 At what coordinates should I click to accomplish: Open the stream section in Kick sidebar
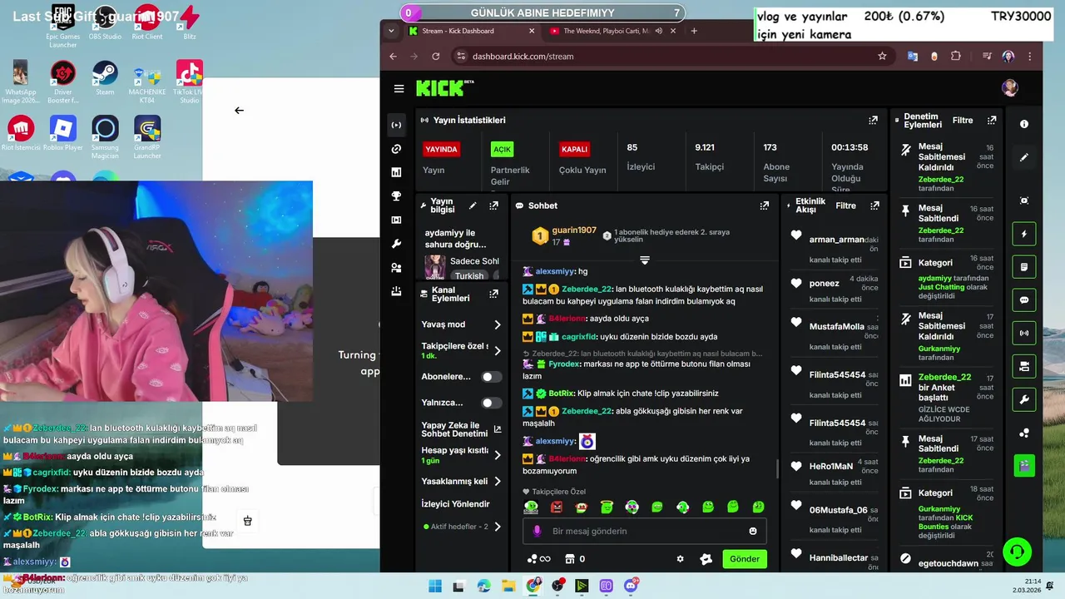(396, 125)
